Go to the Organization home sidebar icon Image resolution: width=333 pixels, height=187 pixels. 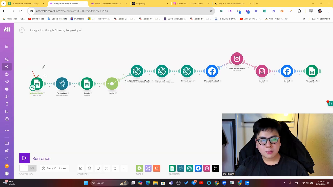[7, 46]
